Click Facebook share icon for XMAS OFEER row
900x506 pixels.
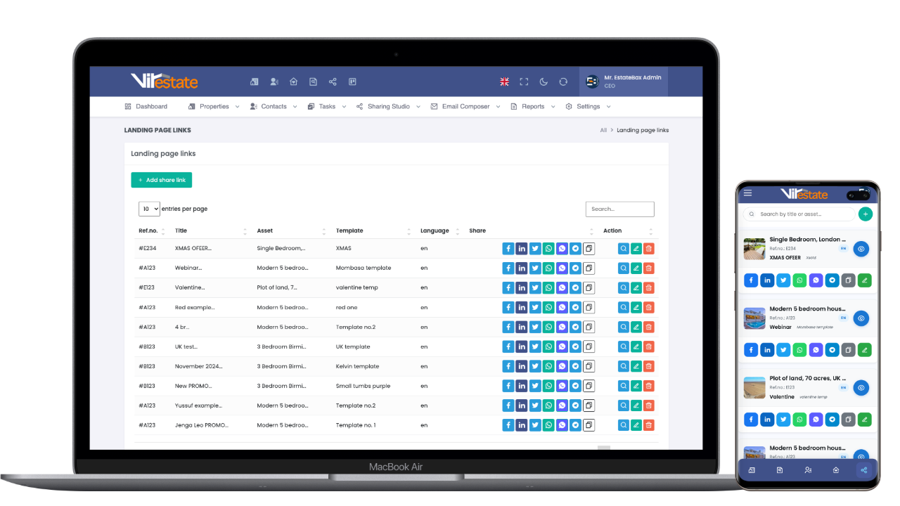(508, 248)
